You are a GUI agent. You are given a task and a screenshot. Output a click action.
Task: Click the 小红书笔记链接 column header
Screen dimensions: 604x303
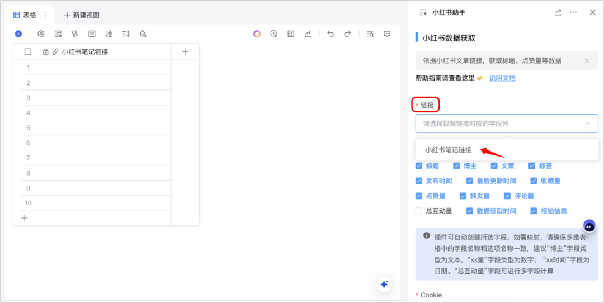click(x=85, y=52)
